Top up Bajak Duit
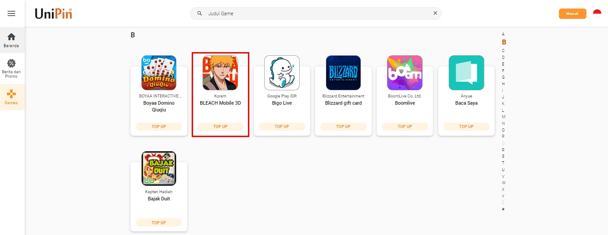This screenshot has width=608, height=235. pos(159,222)
